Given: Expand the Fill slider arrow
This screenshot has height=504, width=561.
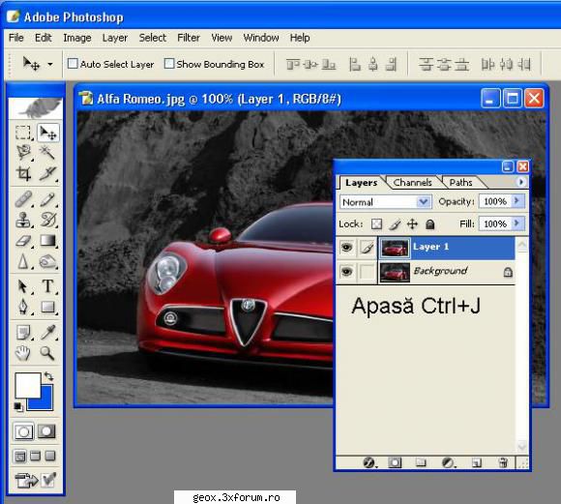Looking at the screenshot, I should (x=517, y=223).
